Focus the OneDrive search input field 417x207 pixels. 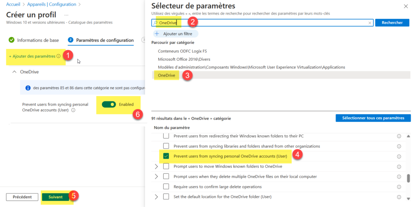[262, 23]
